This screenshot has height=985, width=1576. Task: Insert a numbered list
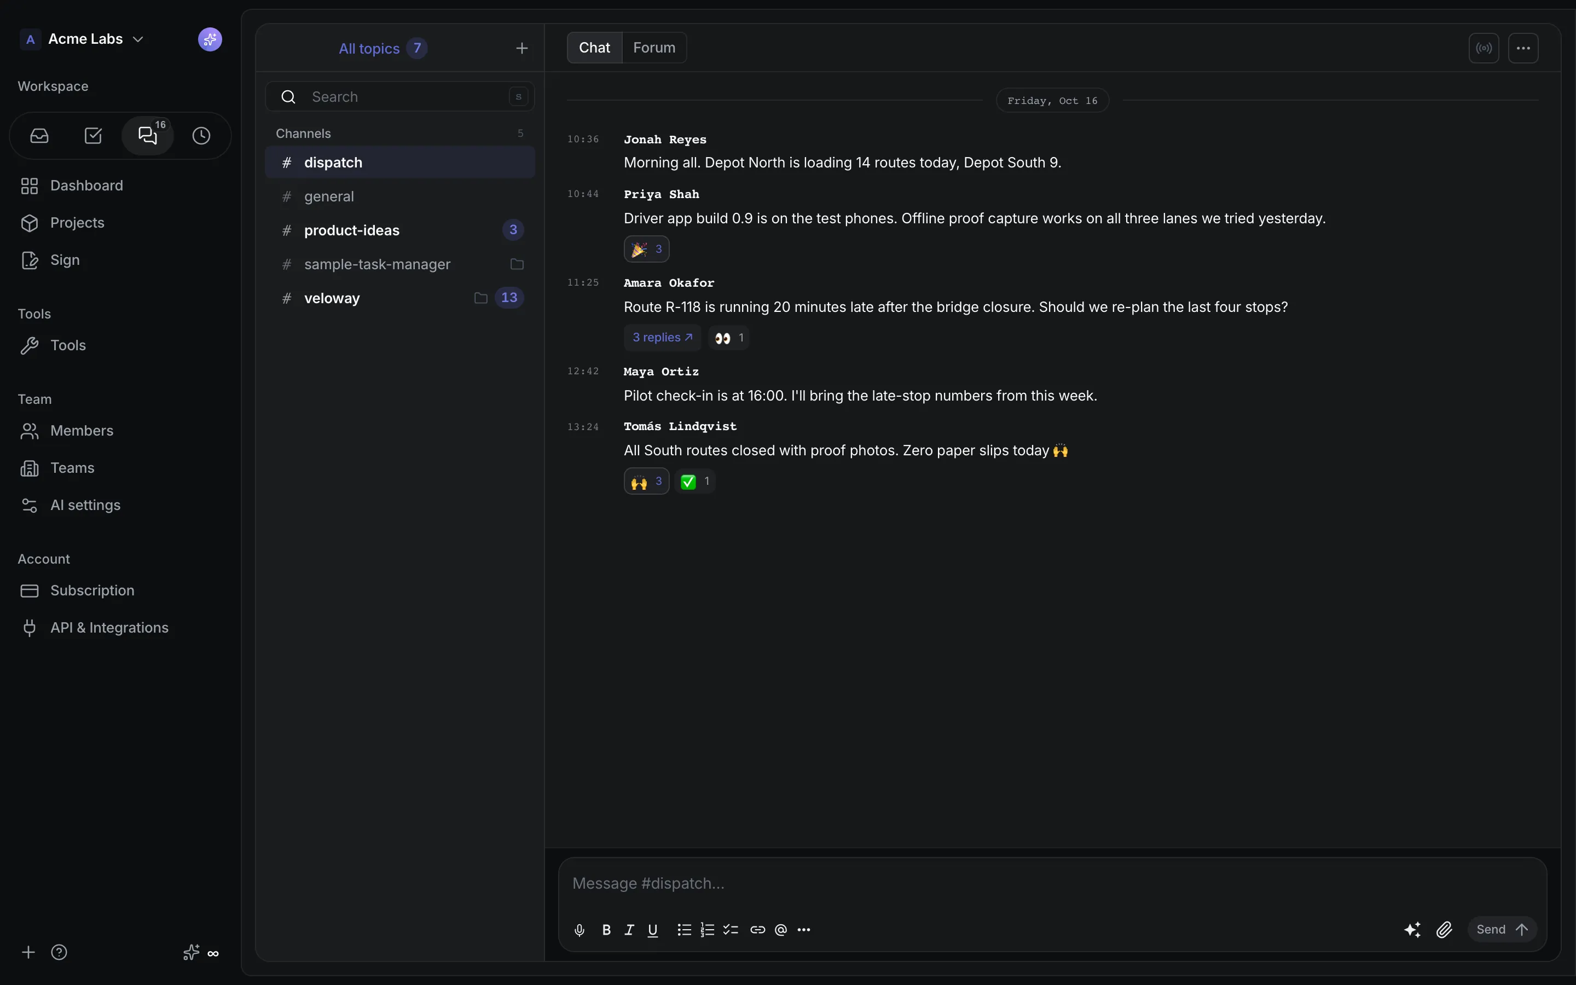click(707, 930)
